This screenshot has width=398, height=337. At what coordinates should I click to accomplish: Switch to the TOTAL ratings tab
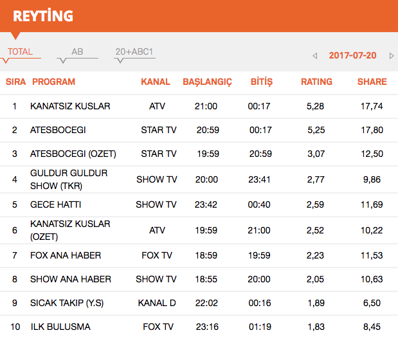pos(20,52)
